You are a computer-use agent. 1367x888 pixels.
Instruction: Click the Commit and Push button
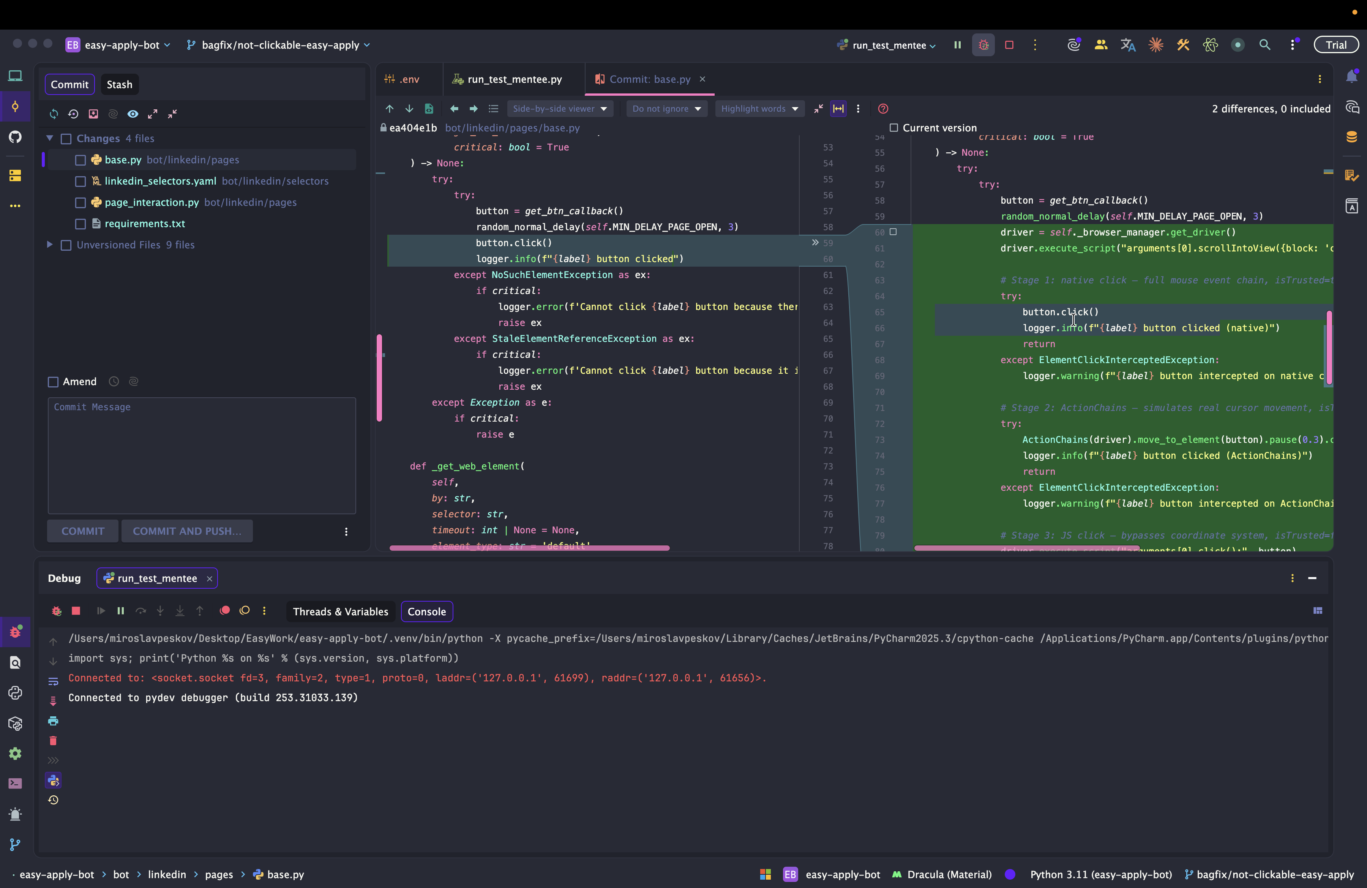(187, 531)
